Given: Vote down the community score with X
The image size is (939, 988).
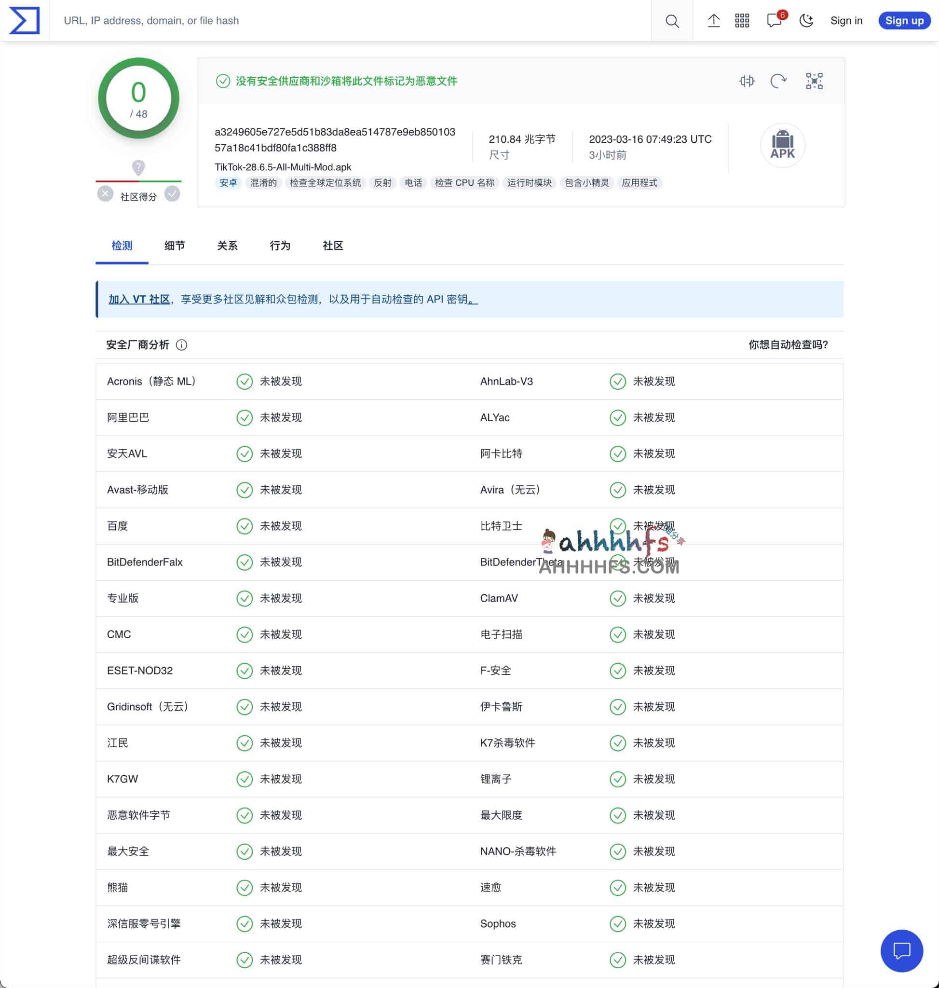Looking at the screenshot, I should pos(105,194).
